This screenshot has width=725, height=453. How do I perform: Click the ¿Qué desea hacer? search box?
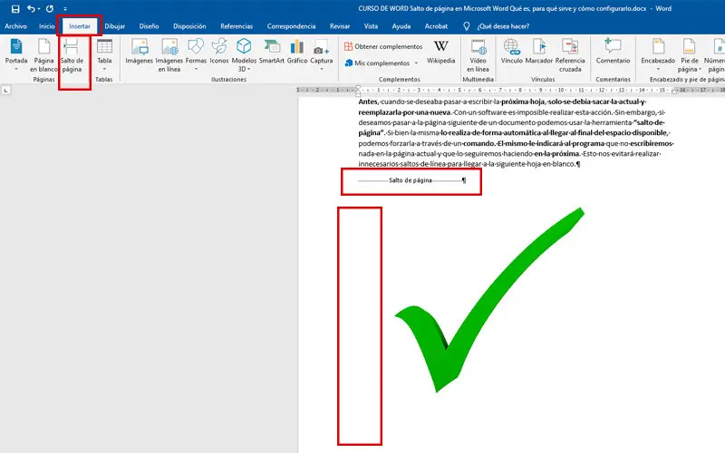503,26
